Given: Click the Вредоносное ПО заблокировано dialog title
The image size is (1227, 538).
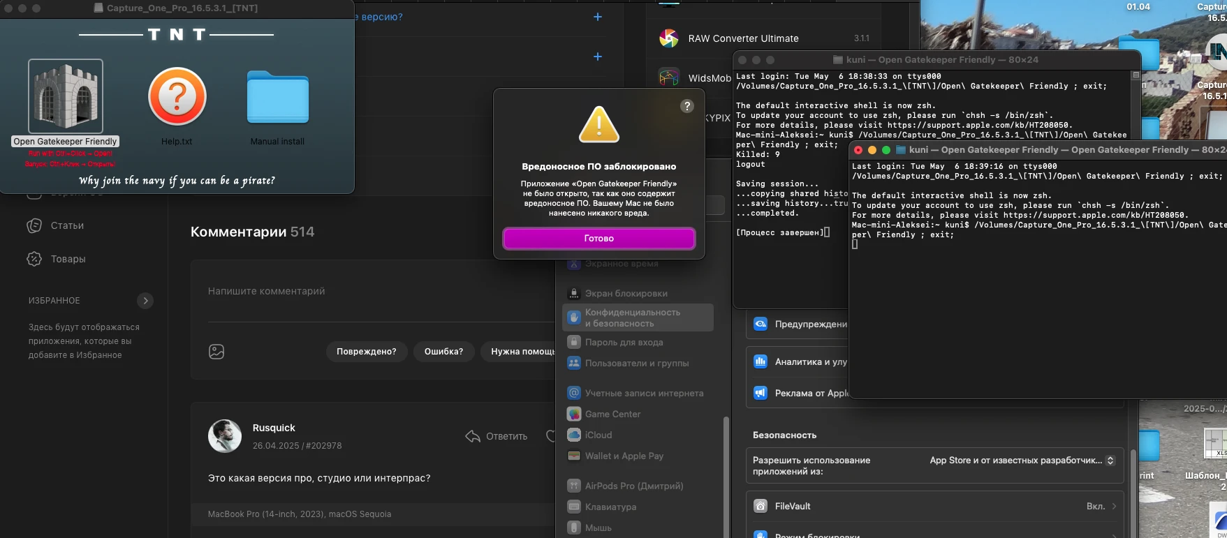Looking at the screenshot, I should point(599,167).
